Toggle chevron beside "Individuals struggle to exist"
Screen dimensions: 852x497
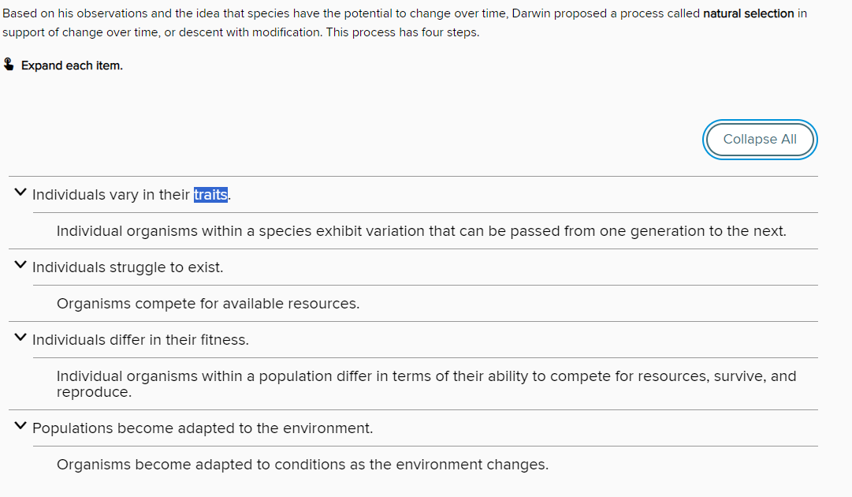(20, 266)
